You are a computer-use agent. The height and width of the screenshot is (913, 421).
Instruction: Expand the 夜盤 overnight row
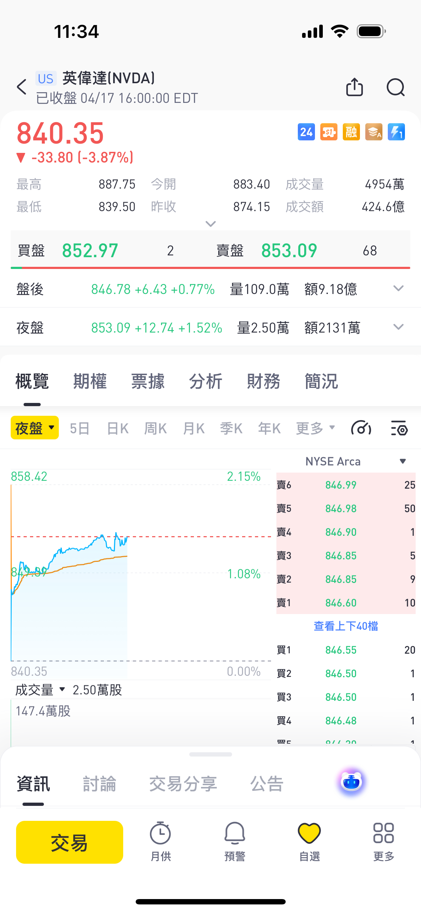[x=399, y=327]
